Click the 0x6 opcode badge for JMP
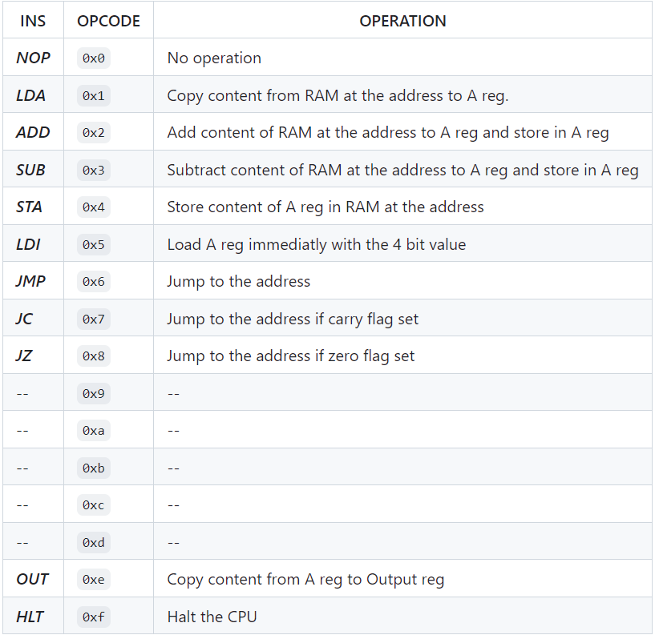This screenshot has height=635, width=655. point(94,282)
